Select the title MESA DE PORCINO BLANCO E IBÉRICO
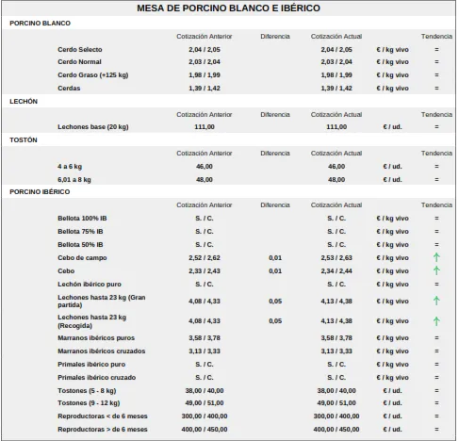The height and width of the screenshot is (441, 459). click(x=228, y=8)
